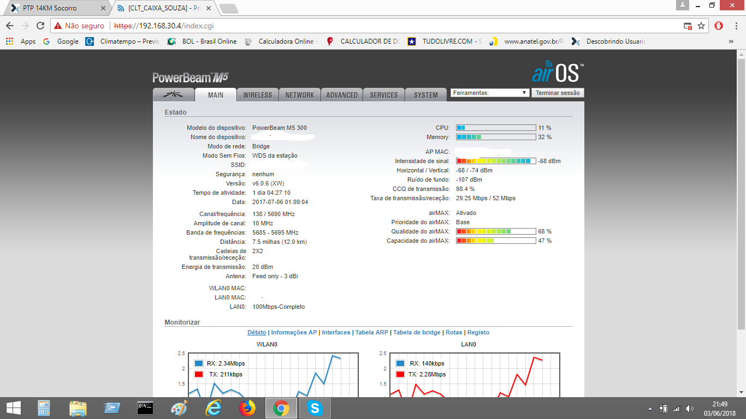
Task: Open the Informações AP link
Action: pos(294,332)
